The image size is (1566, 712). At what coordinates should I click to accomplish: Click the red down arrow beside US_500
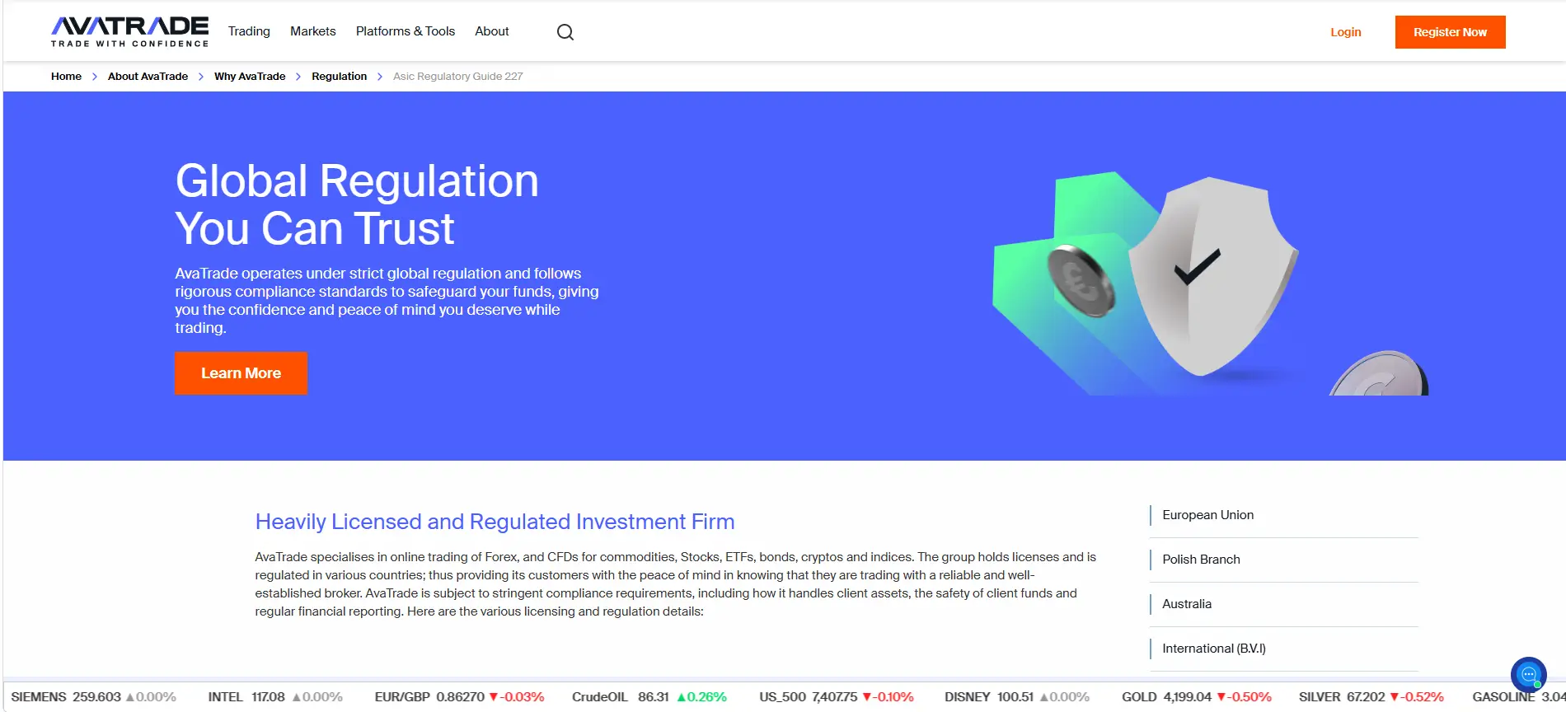[x=867, y=697]
